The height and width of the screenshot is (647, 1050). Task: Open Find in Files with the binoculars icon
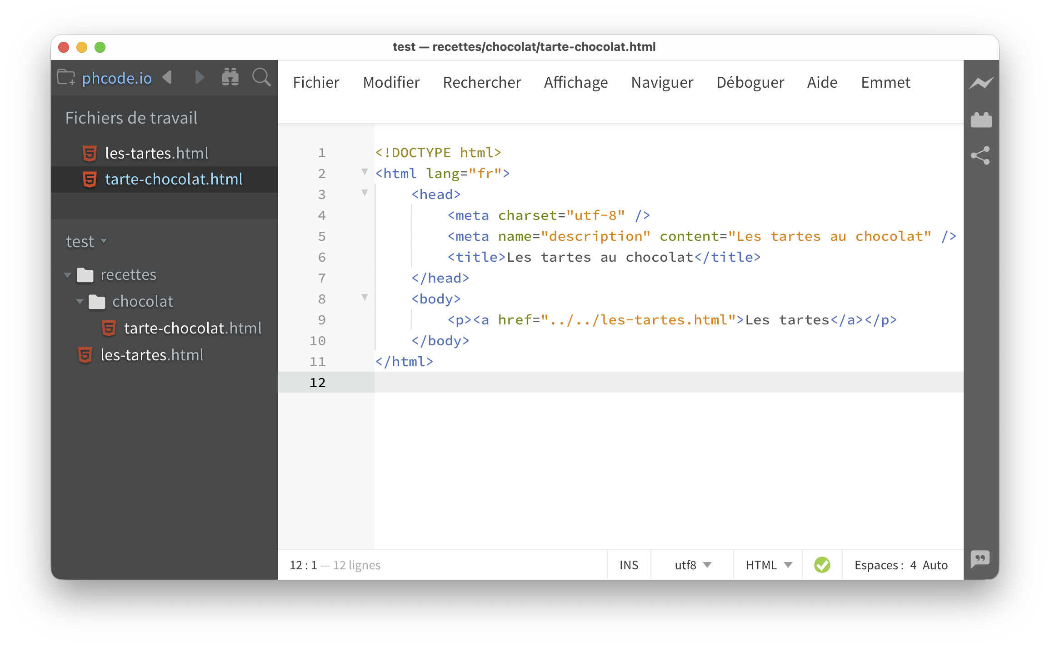tap(230, 77)
